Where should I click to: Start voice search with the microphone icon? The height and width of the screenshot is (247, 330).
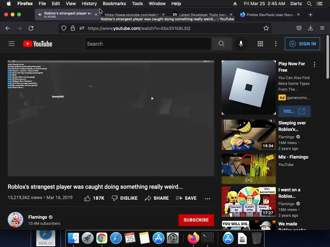pyautogui.click(x=241, y=44)
